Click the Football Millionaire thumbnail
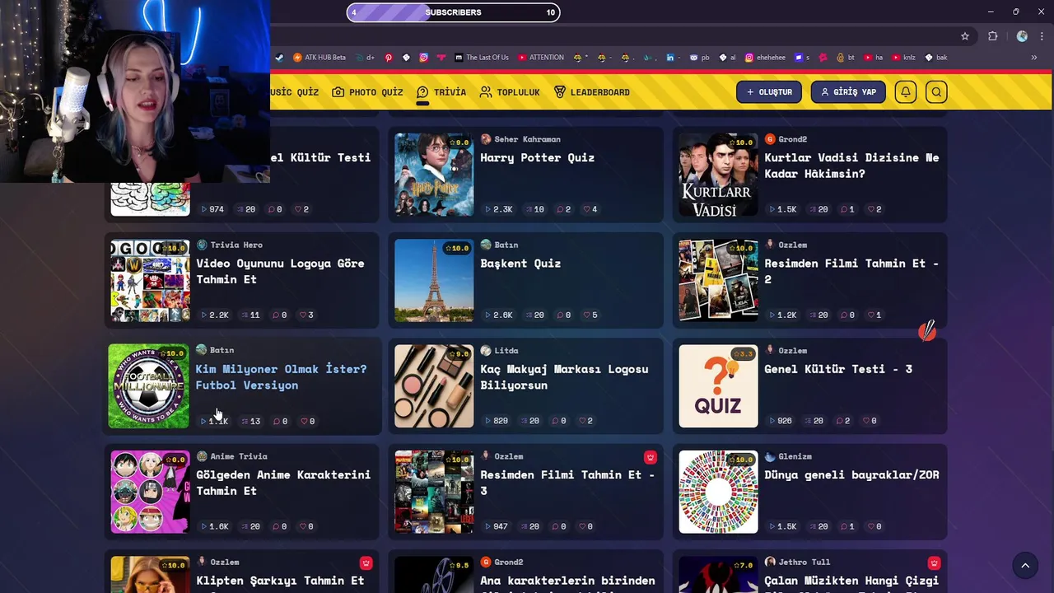The height and width of the screenshot is (593, 1054). [x=148, y=386]
